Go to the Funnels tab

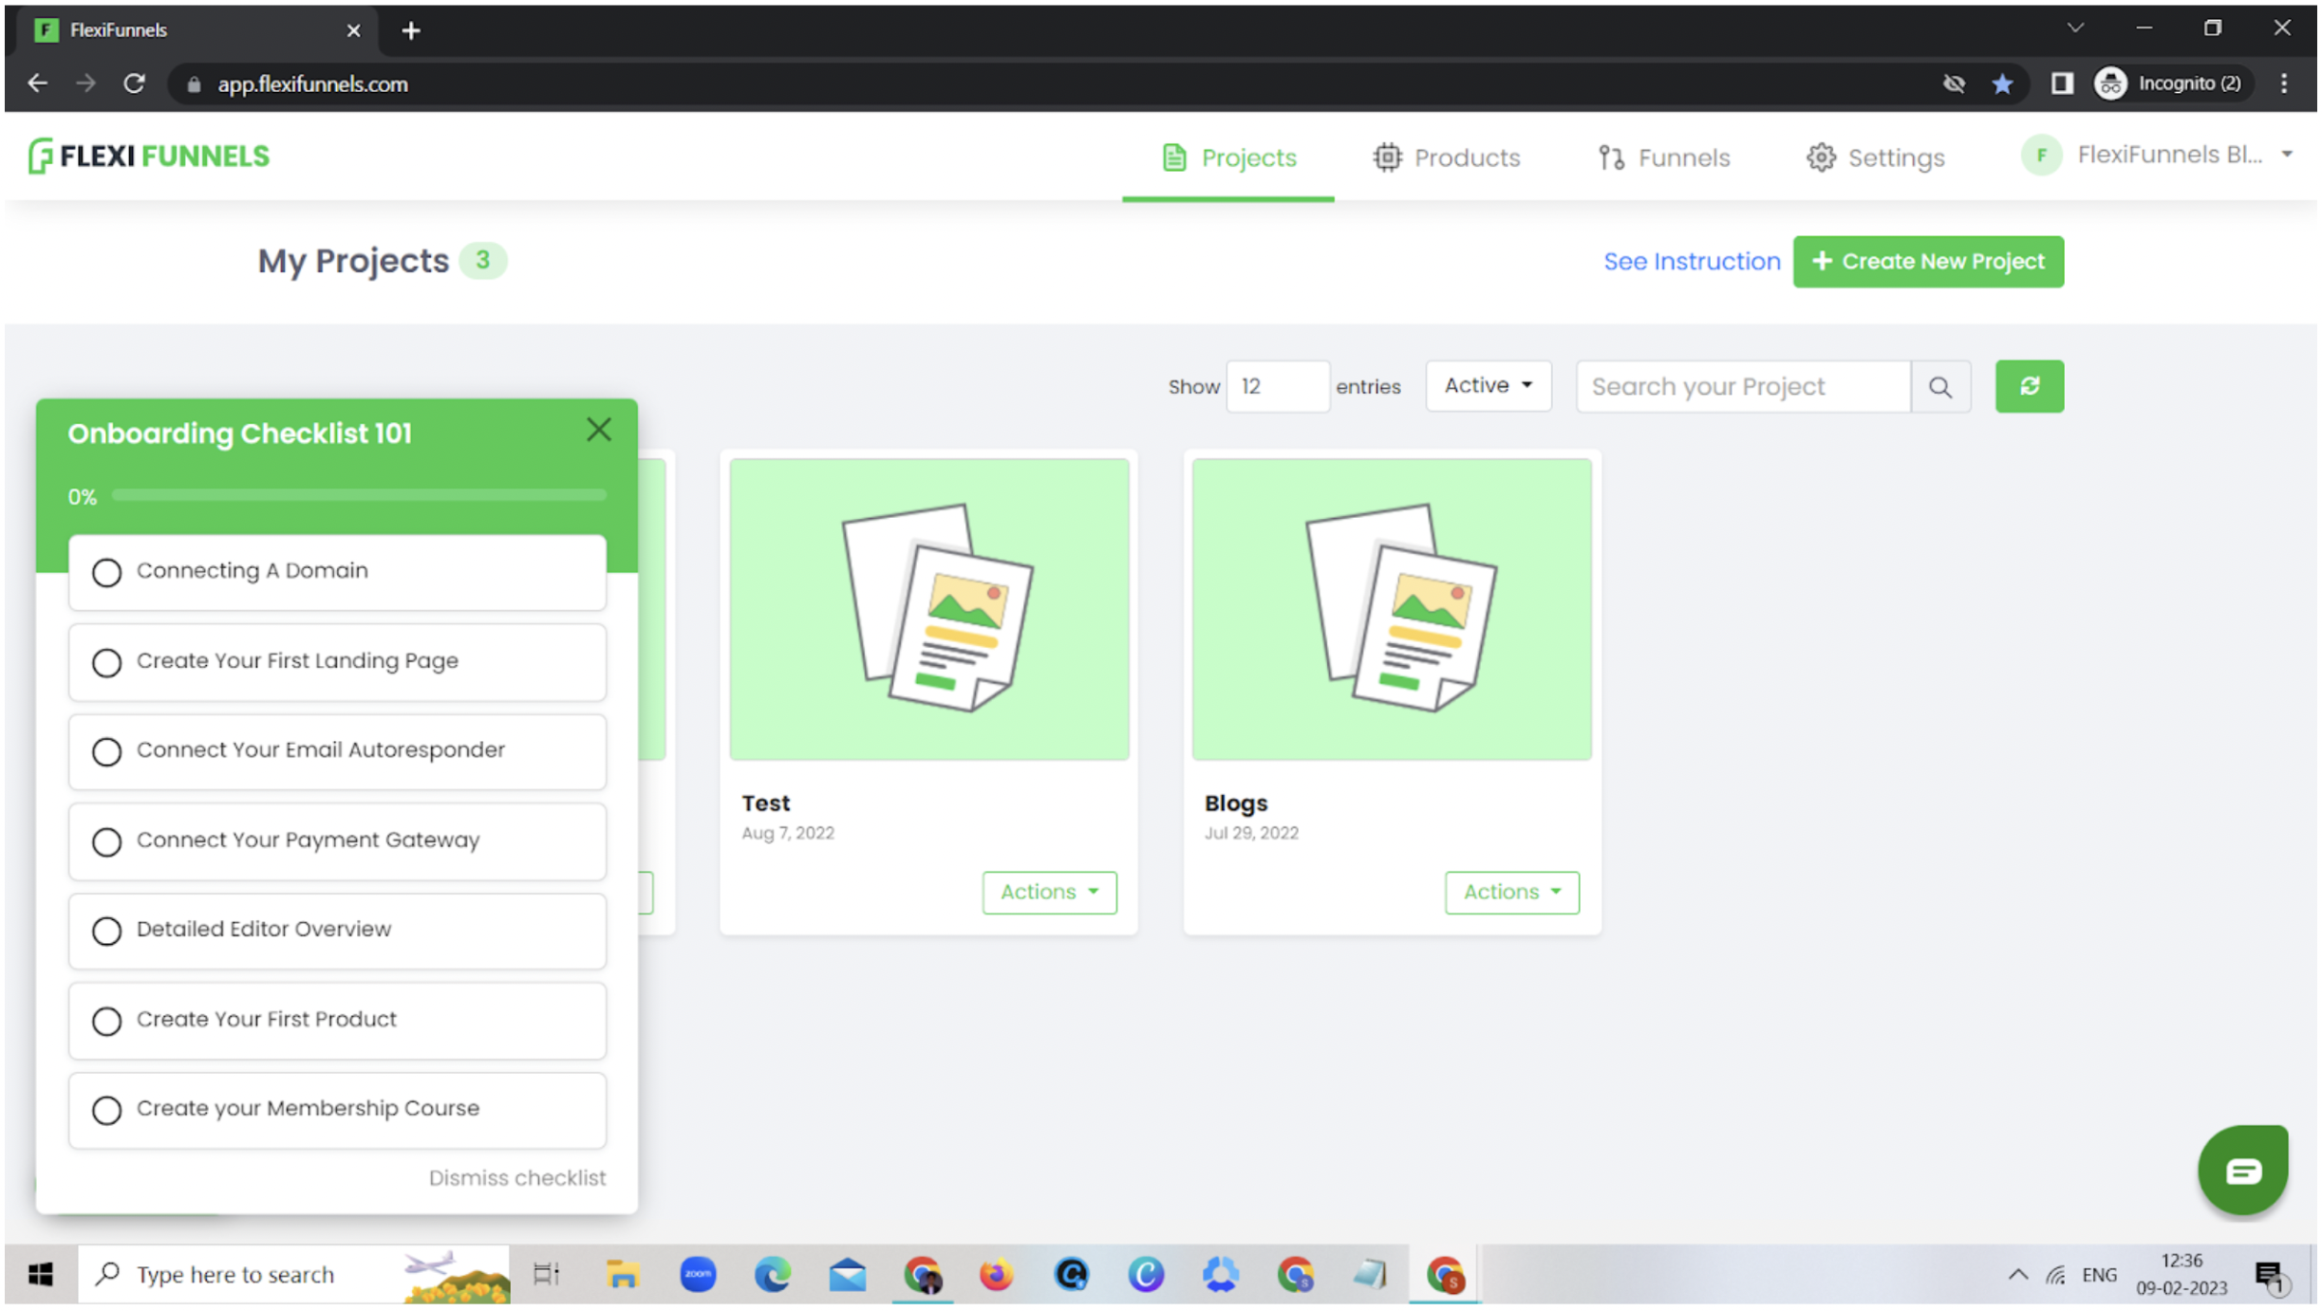[x=1664, y=157]
